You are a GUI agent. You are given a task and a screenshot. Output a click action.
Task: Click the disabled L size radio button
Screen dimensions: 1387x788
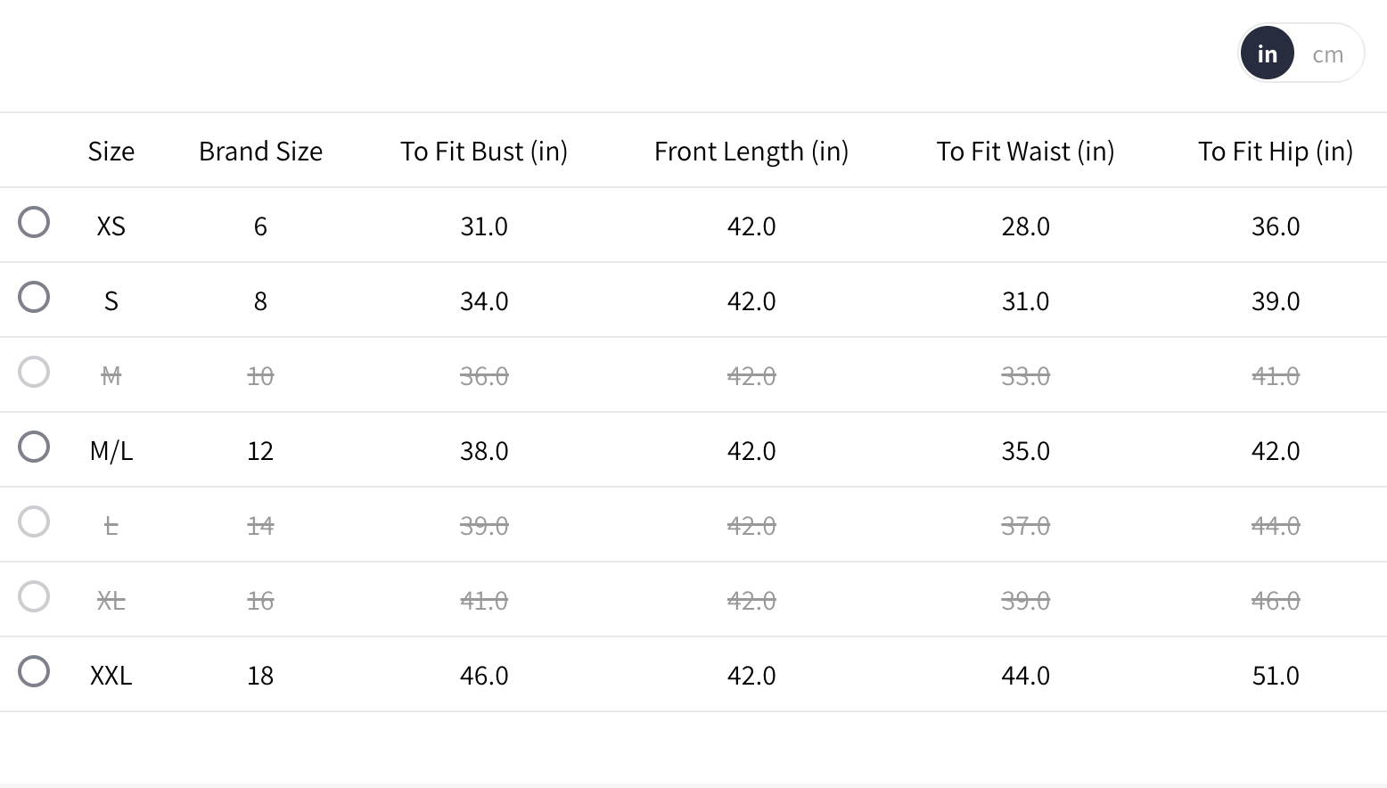tap(34, 522)
